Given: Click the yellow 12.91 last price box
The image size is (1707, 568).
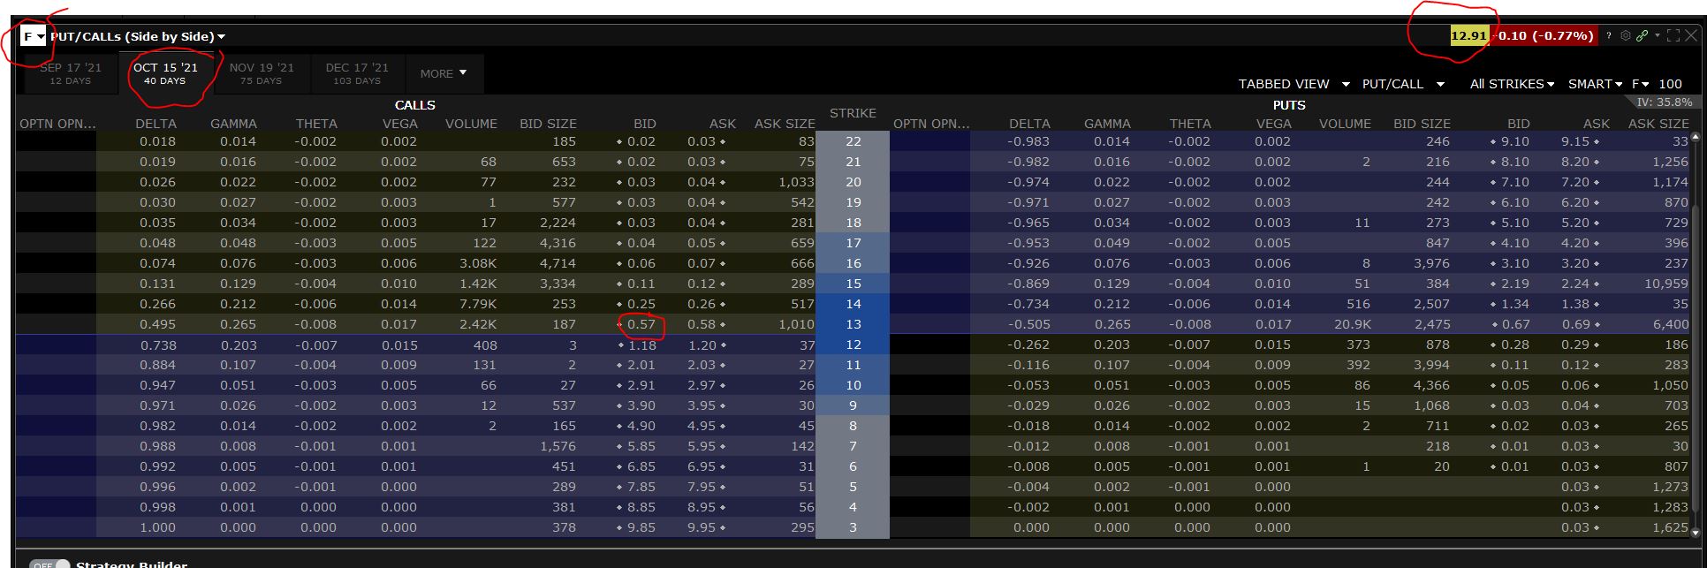Looking at the screenshot, I should point(1468,36).
